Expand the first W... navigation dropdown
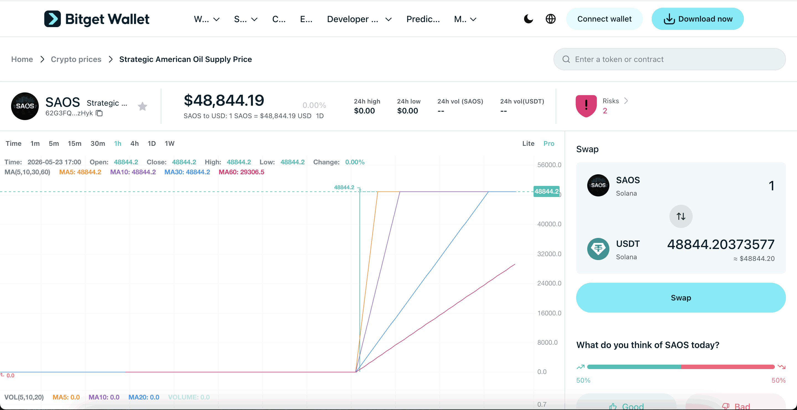Viewport: 797px width, 410px height. [207, 19]
